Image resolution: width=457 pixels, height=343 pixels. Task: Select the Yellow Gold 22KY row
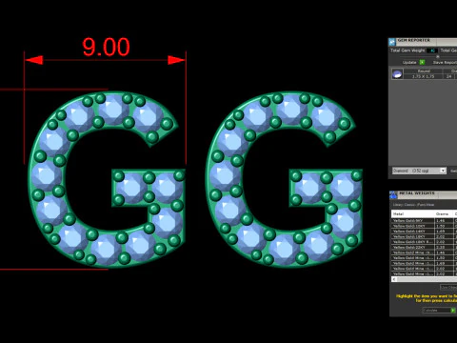point(424,247)
